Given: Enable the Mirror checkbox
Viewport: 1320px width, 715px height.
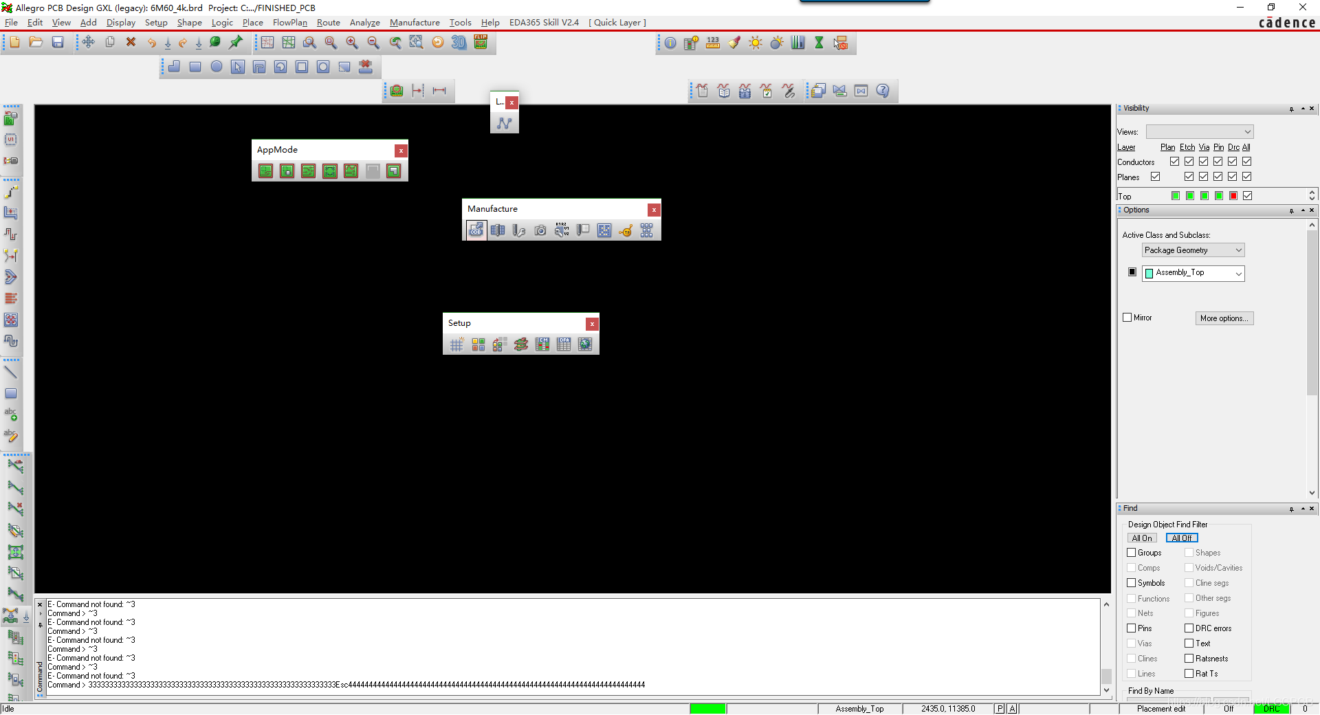Looking at the screenshot, I should [x=1127, y=318].
